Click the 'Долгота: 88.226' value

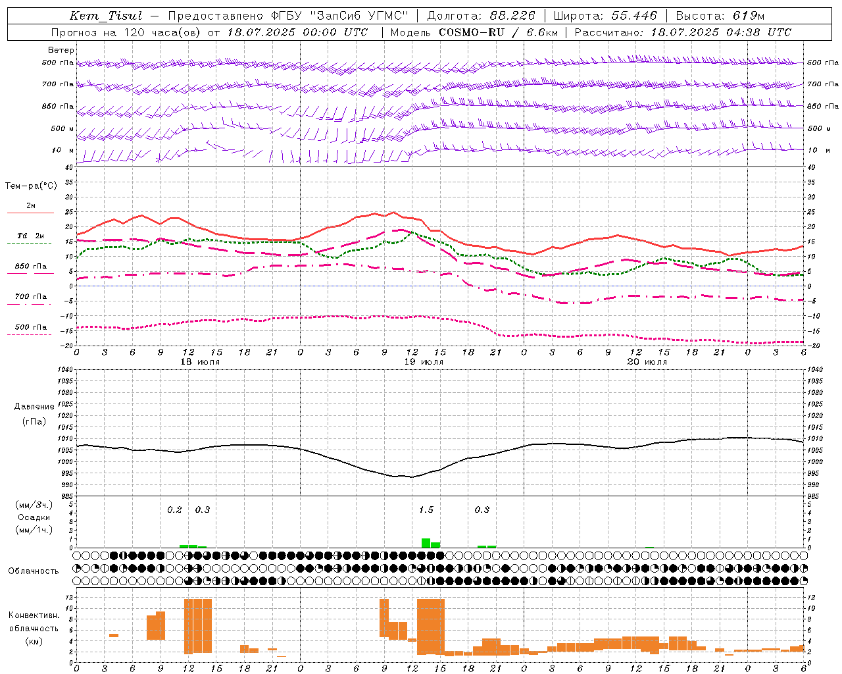[x=482, y=16]
